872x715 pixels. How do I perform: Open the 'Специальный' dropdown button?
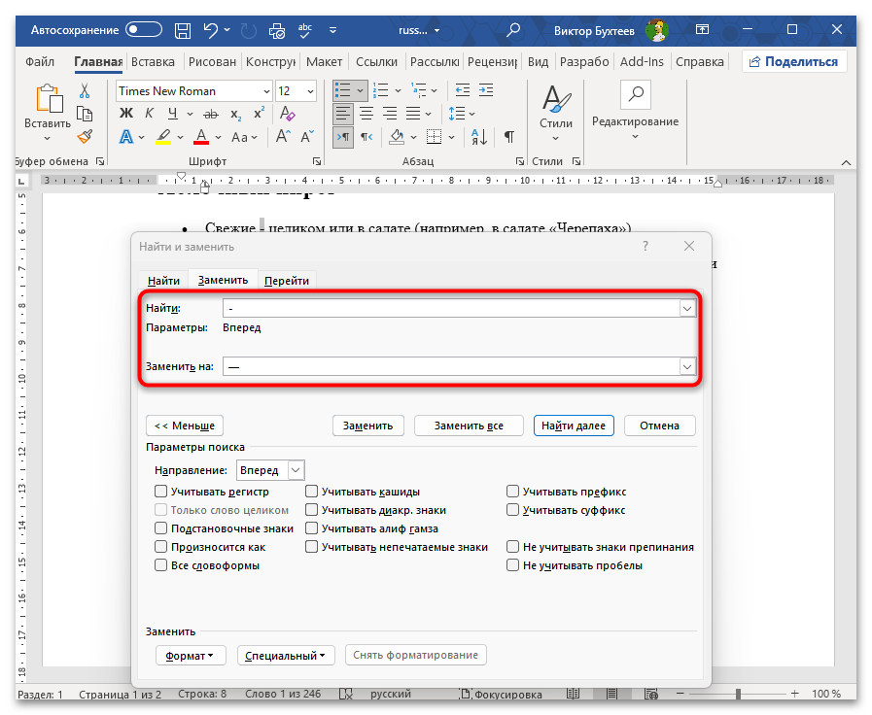(286, 655)
